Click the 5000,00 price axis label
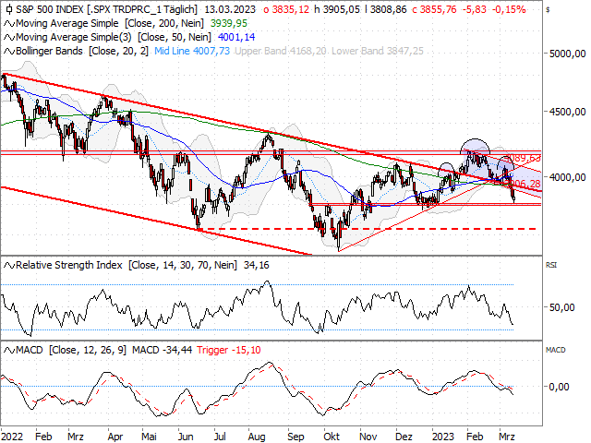 (567, 54)
